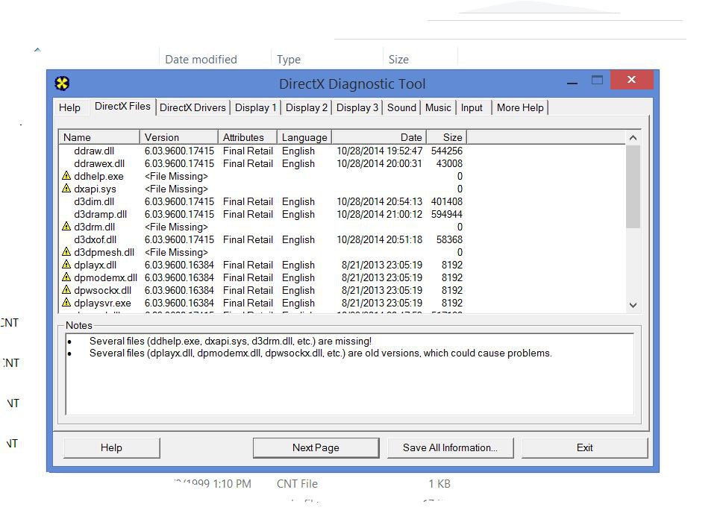Click warning icon beside dplaysvr.exe
This screenshot has height=522, width=726.
click(x=66, y=303)
